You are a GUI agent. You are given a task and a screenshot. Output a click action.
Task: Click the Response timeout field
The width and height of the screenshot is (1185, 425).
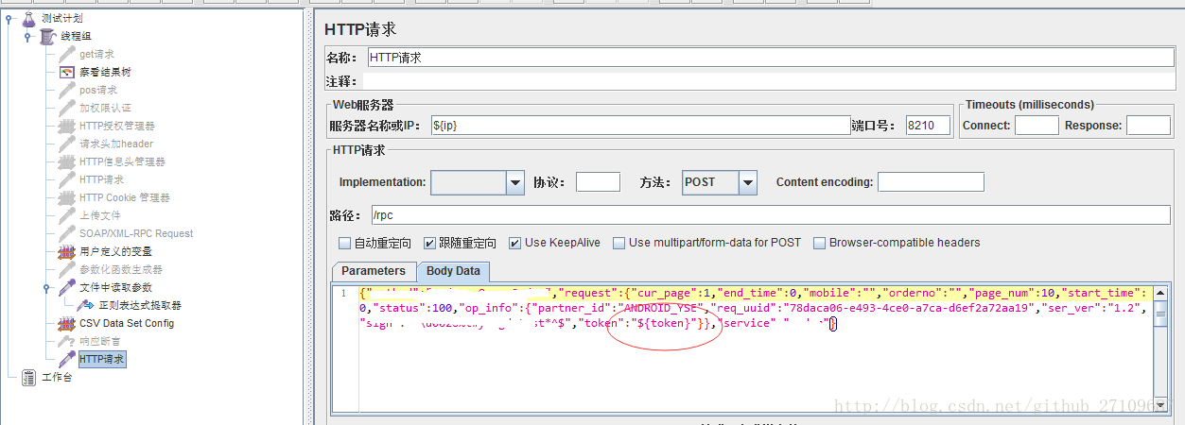pyautogui.click(x=1148, y=126)
